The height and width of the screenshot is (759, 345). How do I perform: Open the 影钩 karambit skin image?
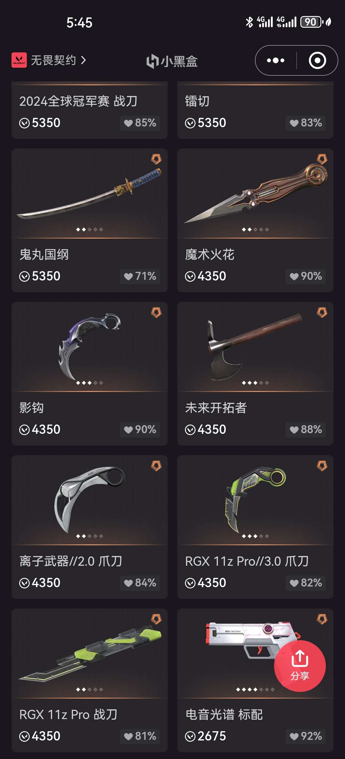tap(89, 347)
